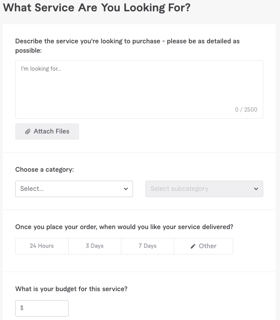Click the chevron arrow of the category dropdown
This screenshot has width=280, height=320.
click(126, 189)
